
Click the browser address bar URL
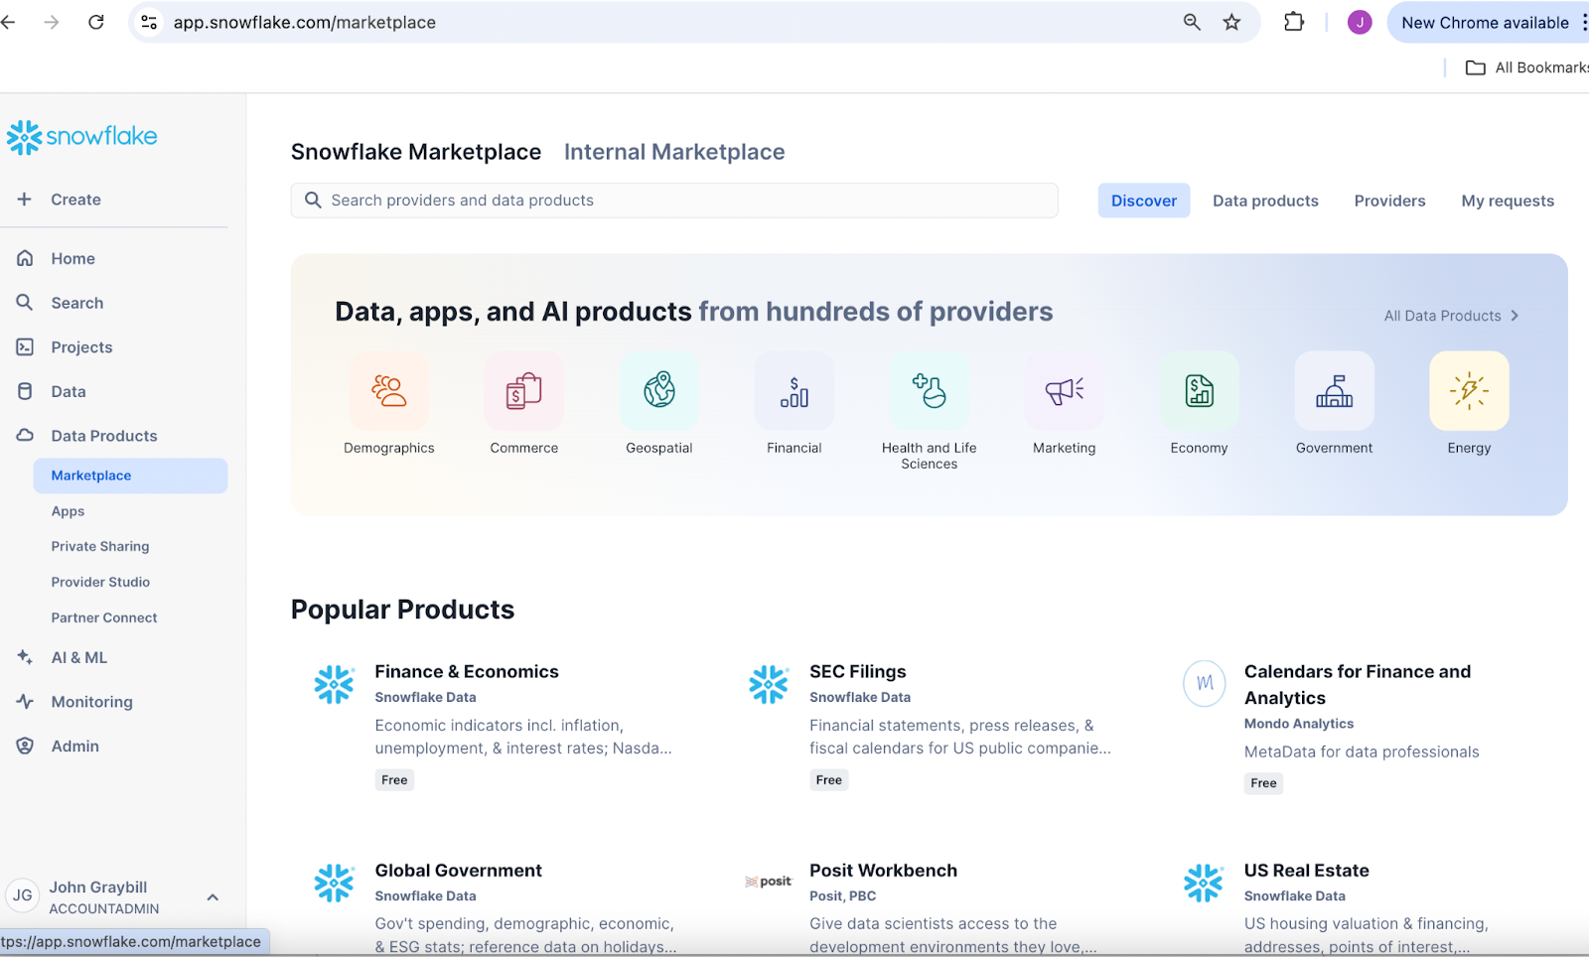(305, 22)
